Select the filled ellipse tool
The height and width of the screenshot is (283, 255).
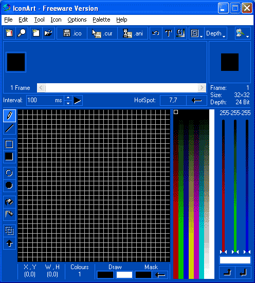point(9,185)
